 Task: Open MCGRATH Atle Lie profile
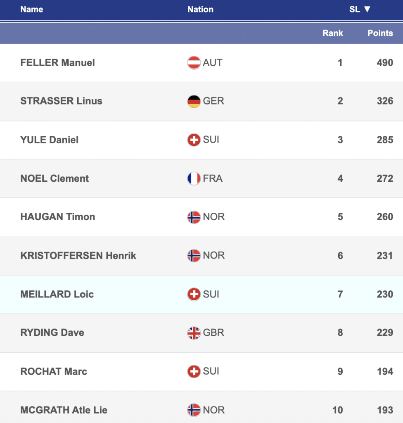pyautogui.click(x=64, y=410)
